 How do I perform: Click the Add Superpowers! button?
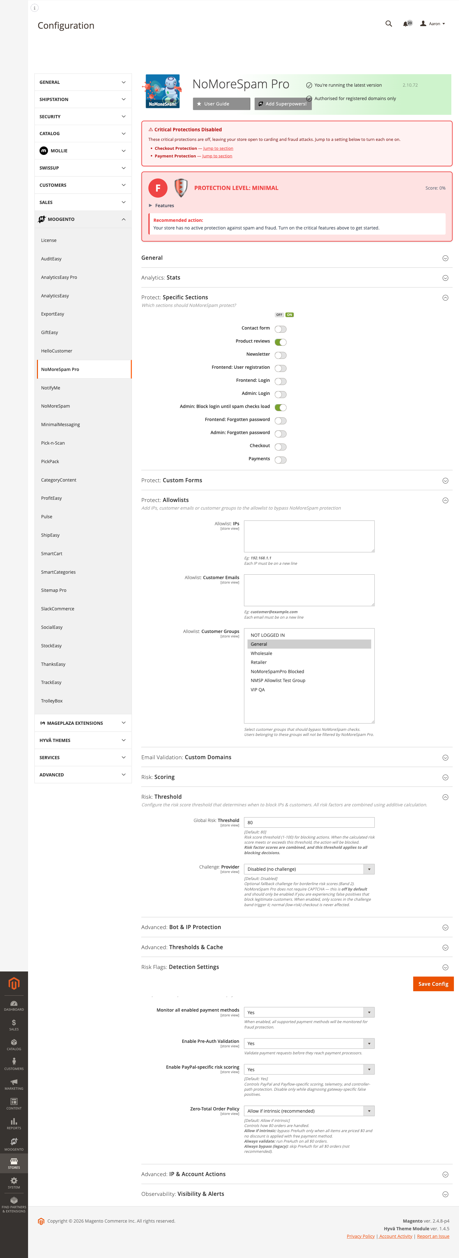(x=283, y=104)
